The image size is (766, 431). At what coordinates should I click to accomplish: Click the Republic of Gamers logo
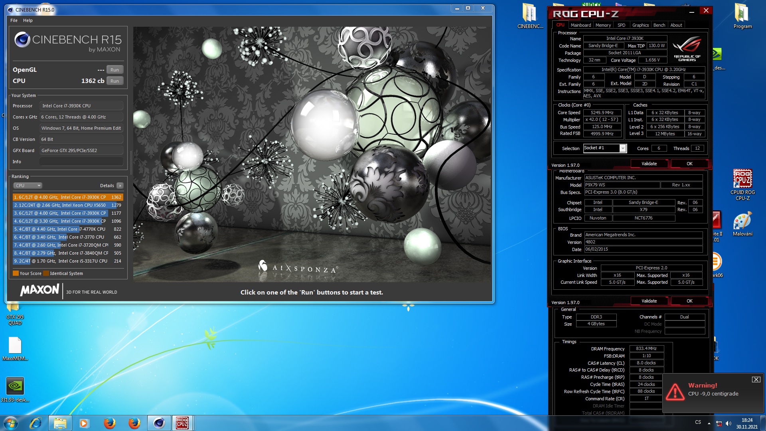pyautogui.click(x=687, y=48)
